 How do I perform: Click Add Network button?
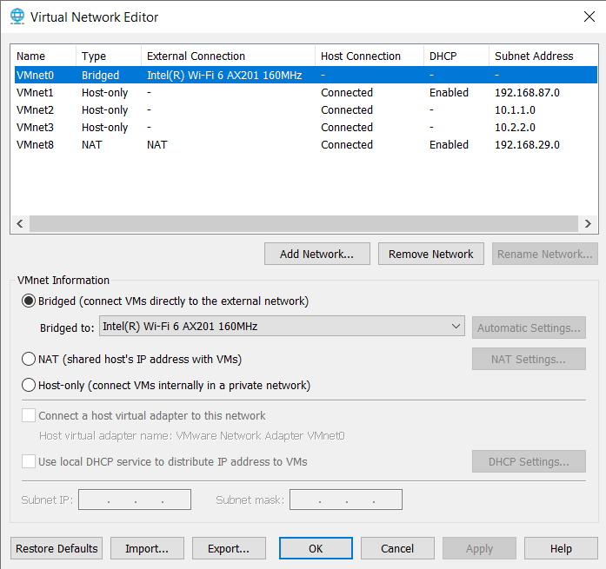(317, 254)
